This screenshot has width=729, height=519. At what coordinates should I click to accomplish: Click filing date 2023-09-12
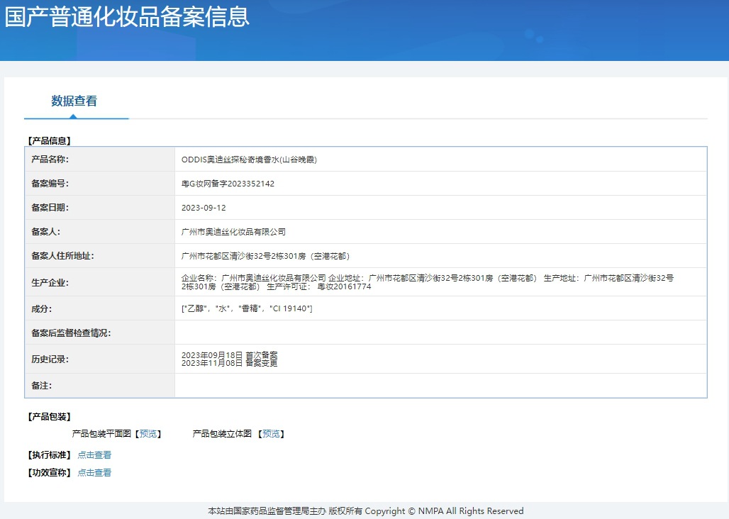click(204, 208)
